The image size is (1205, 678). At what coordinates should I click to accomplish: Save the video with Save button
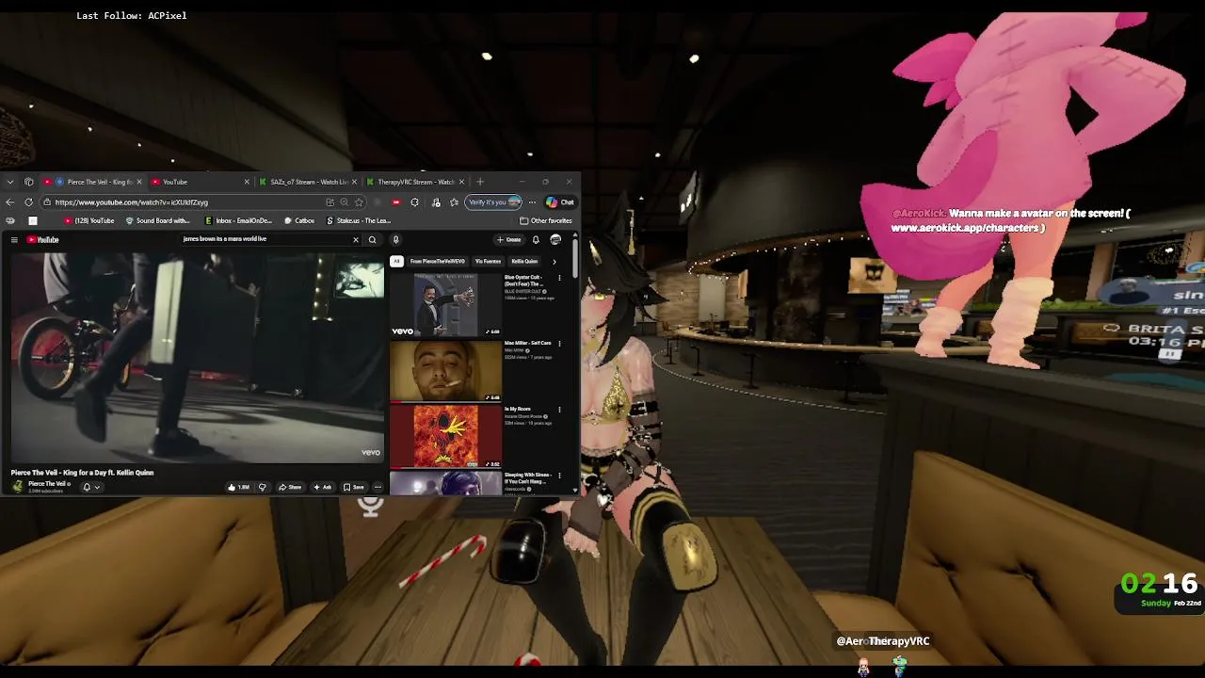[354, 487]
